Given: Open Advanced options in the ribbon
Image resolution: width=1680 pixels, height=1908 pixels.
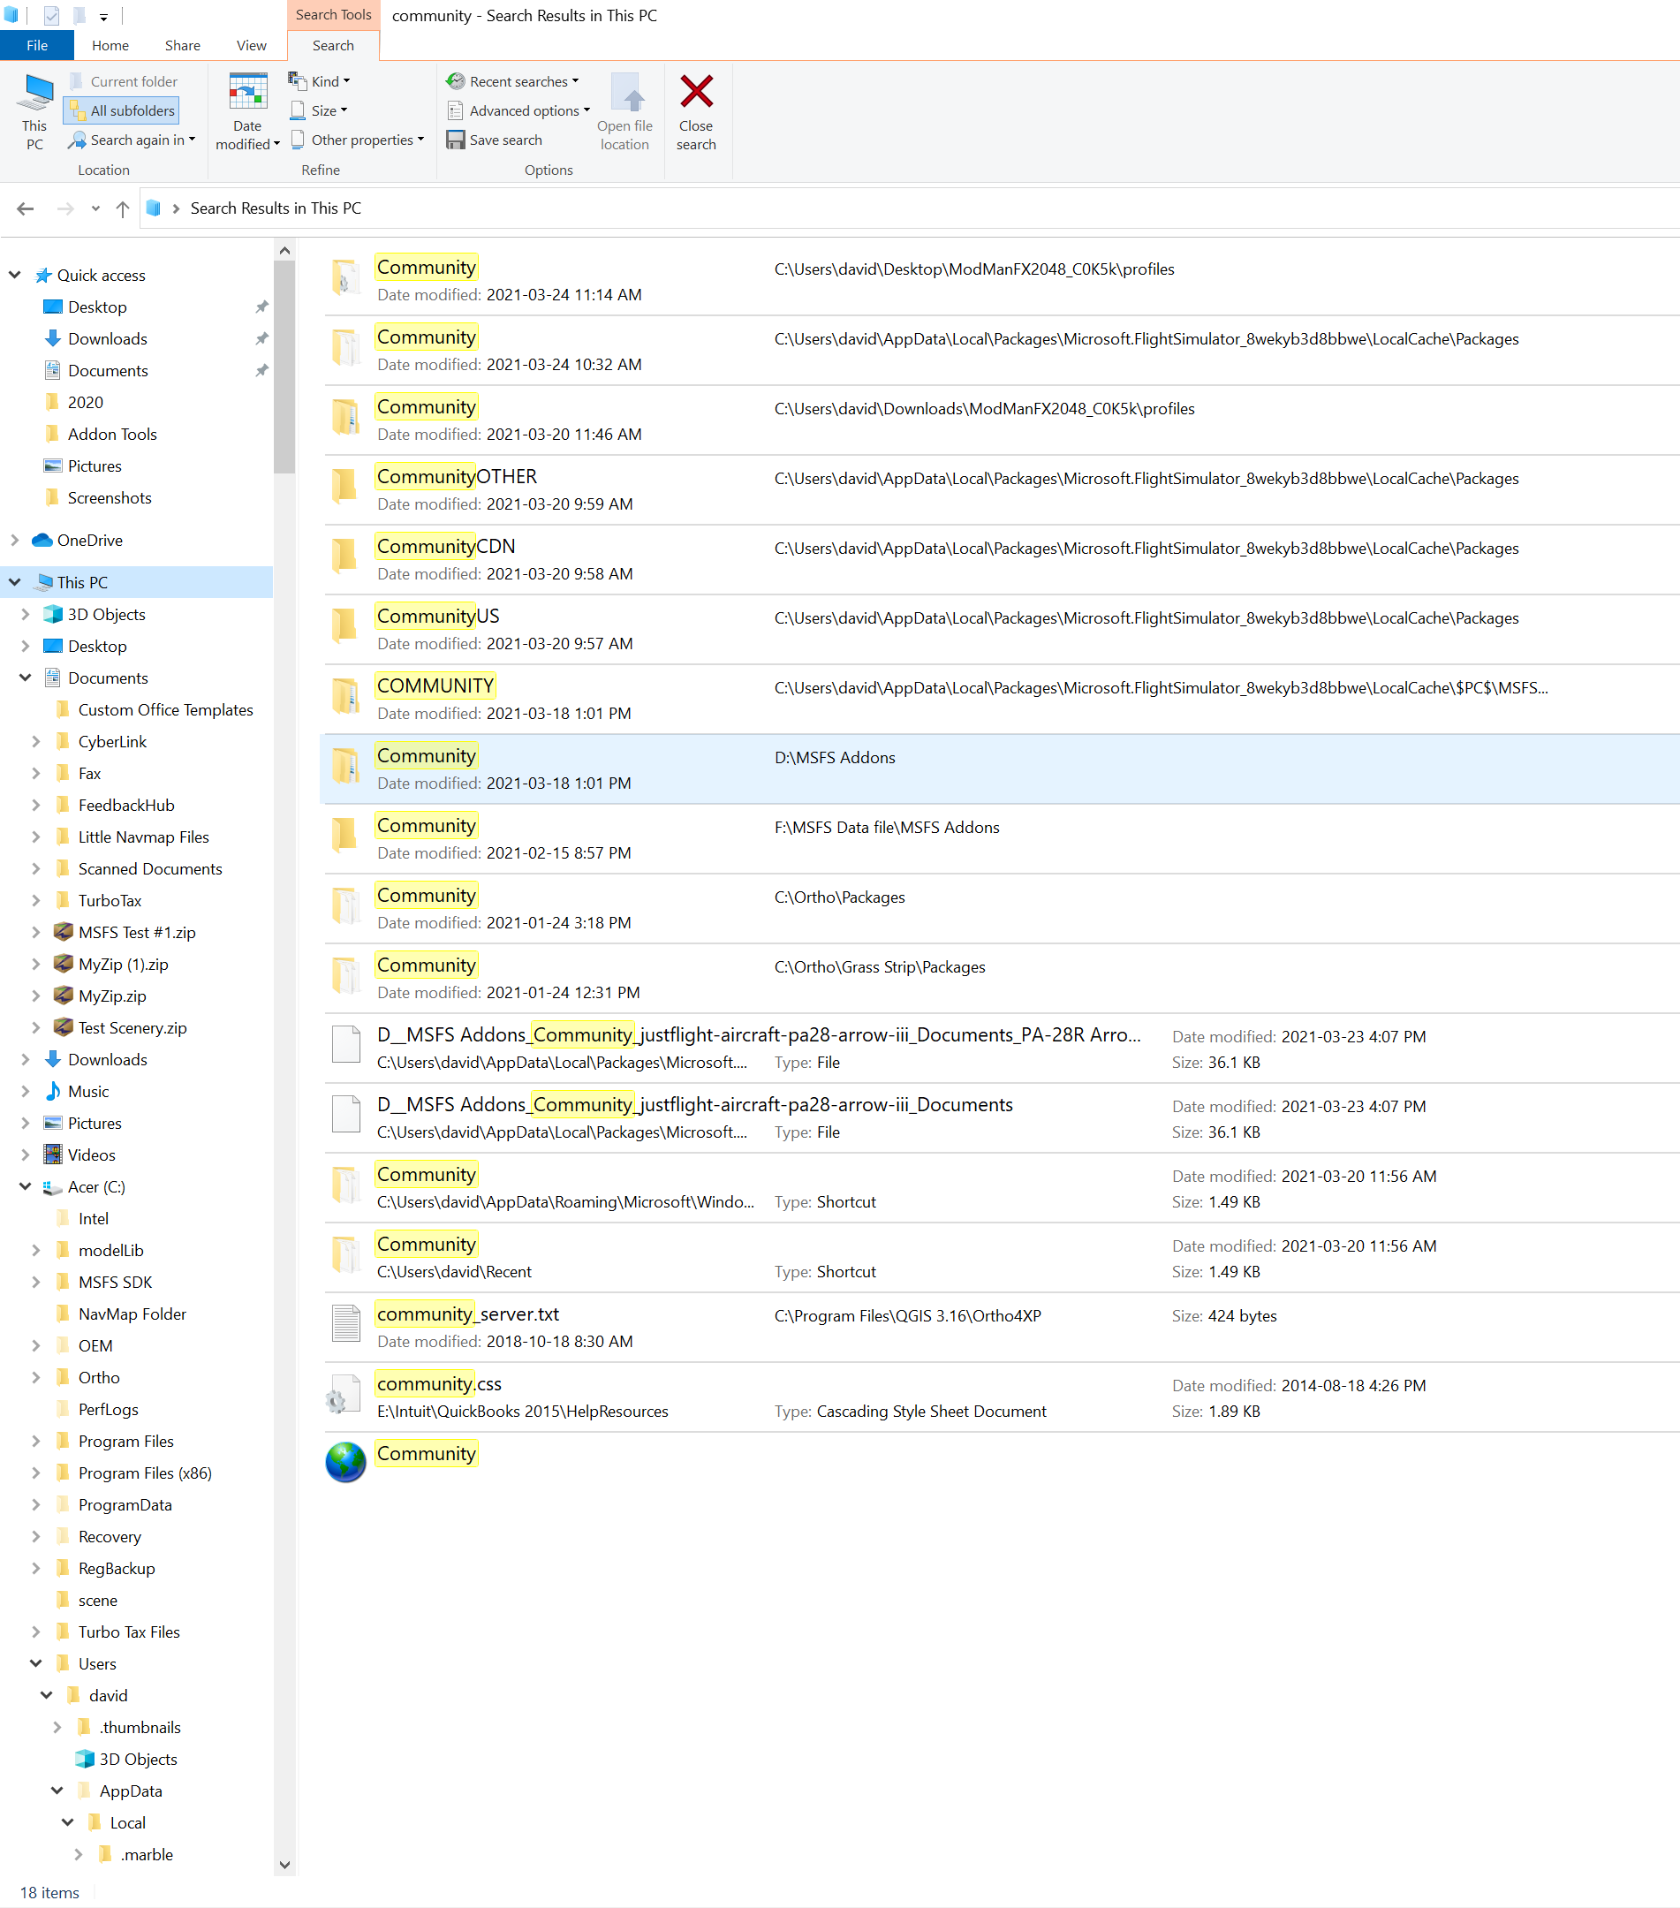Looking at the screenshot, I should coord(519,111).
